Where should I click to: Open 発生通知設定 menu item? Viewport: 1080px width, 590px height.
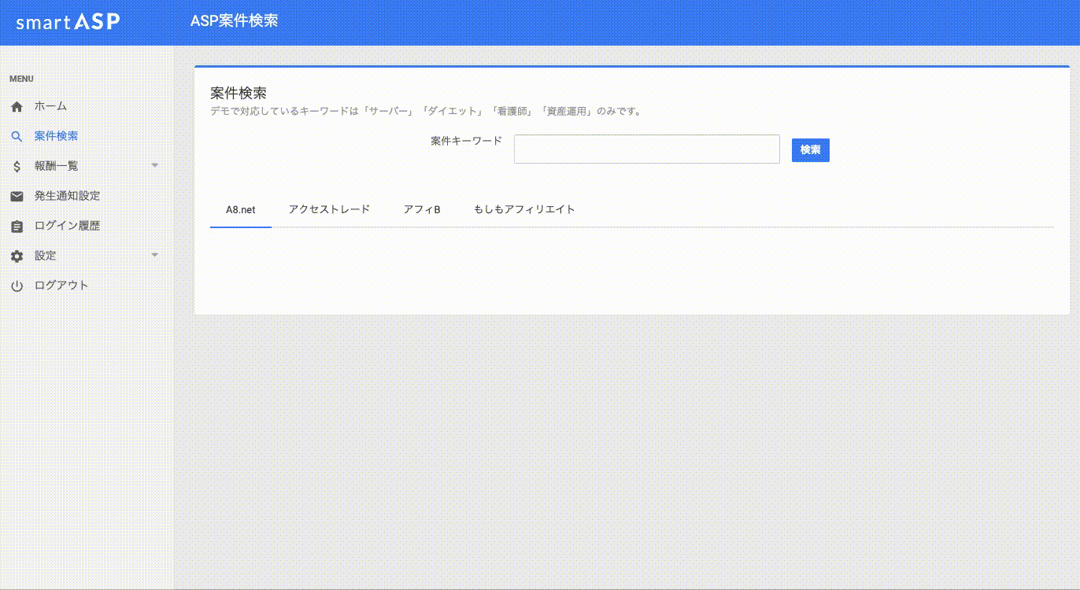click(67, 196)
